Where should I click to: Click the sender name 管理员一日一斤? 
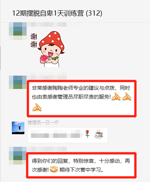click(x=43, y=123)
